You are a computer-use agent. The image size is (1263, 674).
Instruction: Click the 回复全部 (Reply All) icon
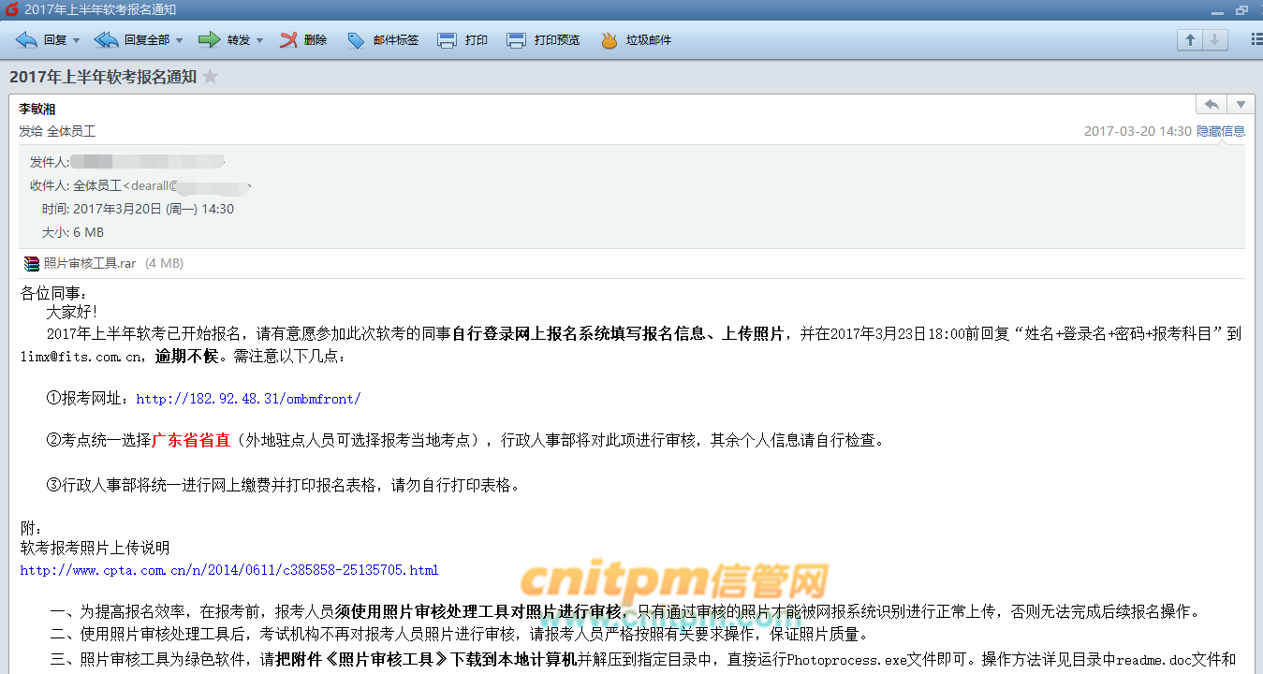pyautogui.click(x=107, y=40)
